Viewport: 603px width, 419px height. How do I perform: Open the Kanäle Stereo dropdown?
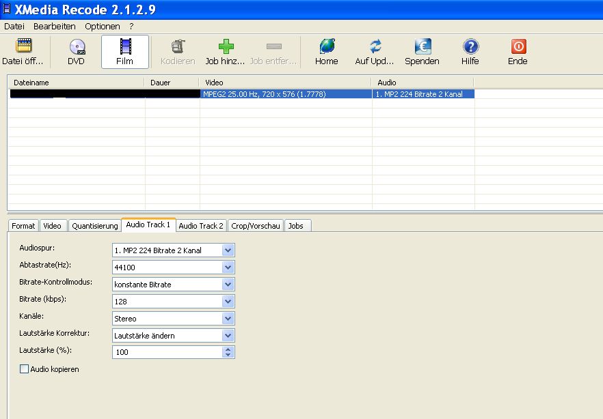click(228, 319)
